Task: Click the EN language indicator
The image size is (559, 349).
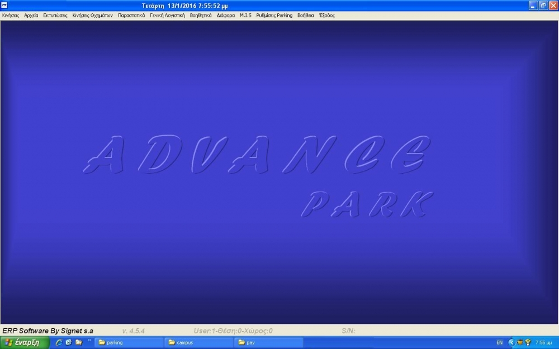Action: [x=499, y=343]
